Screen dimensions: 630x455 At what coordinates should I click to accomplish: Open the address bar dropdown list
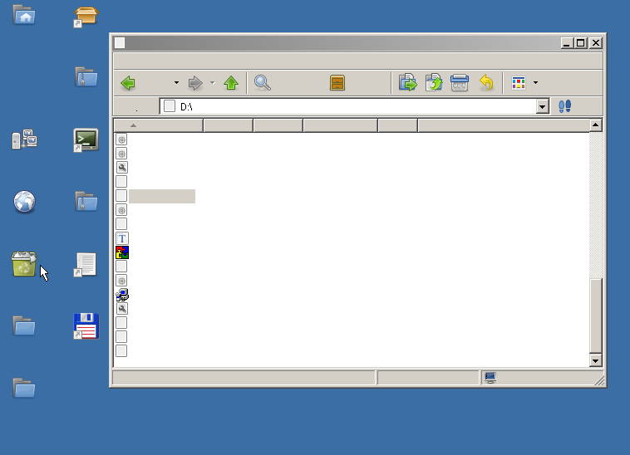(543, 106)
